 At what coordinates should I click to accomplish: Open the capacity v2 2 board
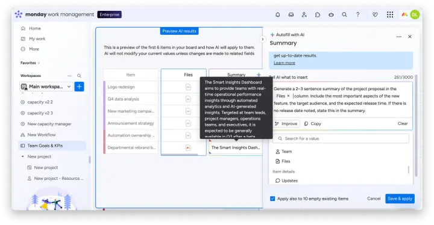click(x=40, y=102)
